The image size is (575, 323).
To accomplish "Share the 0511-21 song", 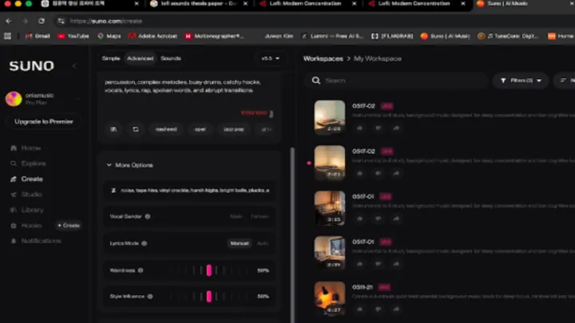I will click(x=396, y=309).
